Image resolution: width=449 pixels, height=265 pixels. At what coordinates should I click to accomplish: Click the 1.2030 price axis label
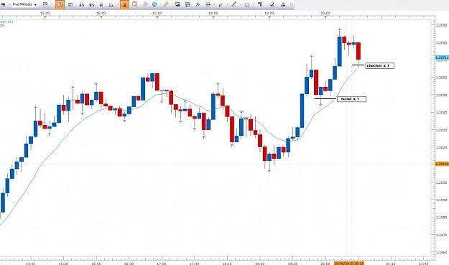(x=441, y=130)
